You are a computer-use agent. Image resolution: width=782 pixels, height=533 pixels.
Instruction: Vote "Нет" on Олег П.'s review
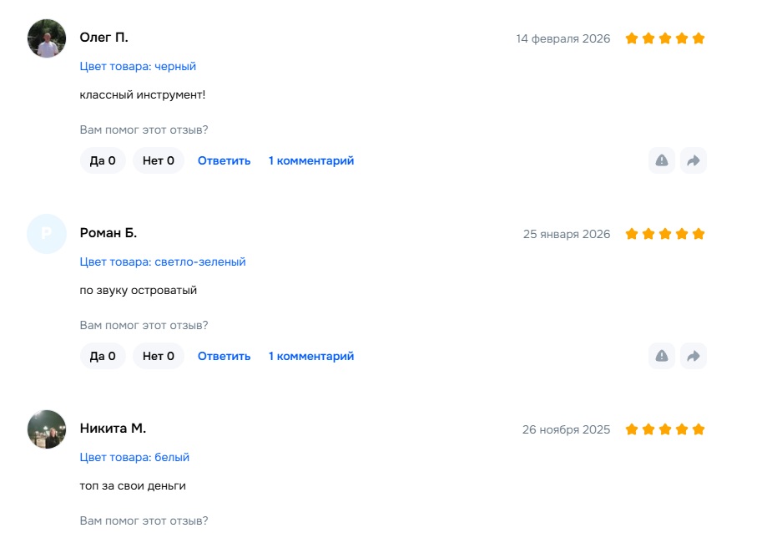click(x=159, y=160)
